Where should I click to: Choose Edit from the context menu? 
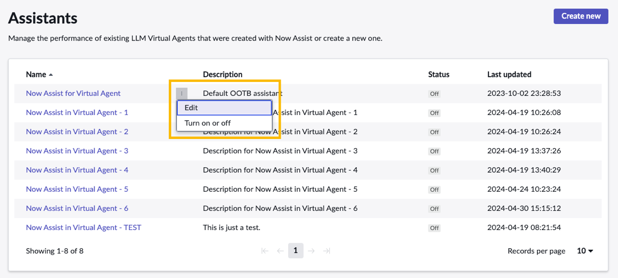click(224, 108)
